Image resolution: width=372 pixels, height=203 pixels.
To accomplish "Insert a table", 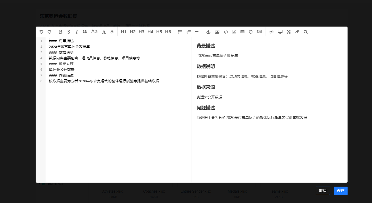I will (x=243, y=32).
